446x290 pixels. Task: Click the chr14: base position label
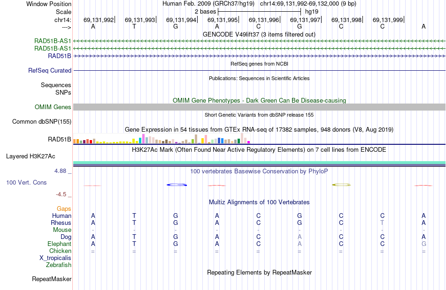tap(62, 20)
